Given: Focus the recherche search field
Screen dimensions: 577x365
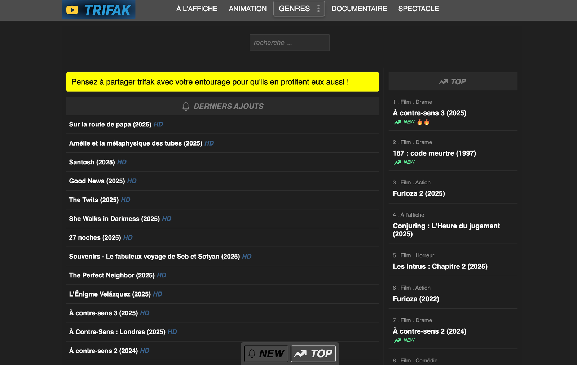Looking at the screenshot, I should coord(289,43).
